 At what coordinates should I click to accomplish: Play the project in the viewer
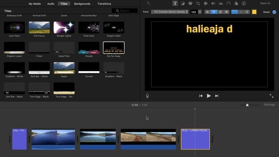coord(209,96)
